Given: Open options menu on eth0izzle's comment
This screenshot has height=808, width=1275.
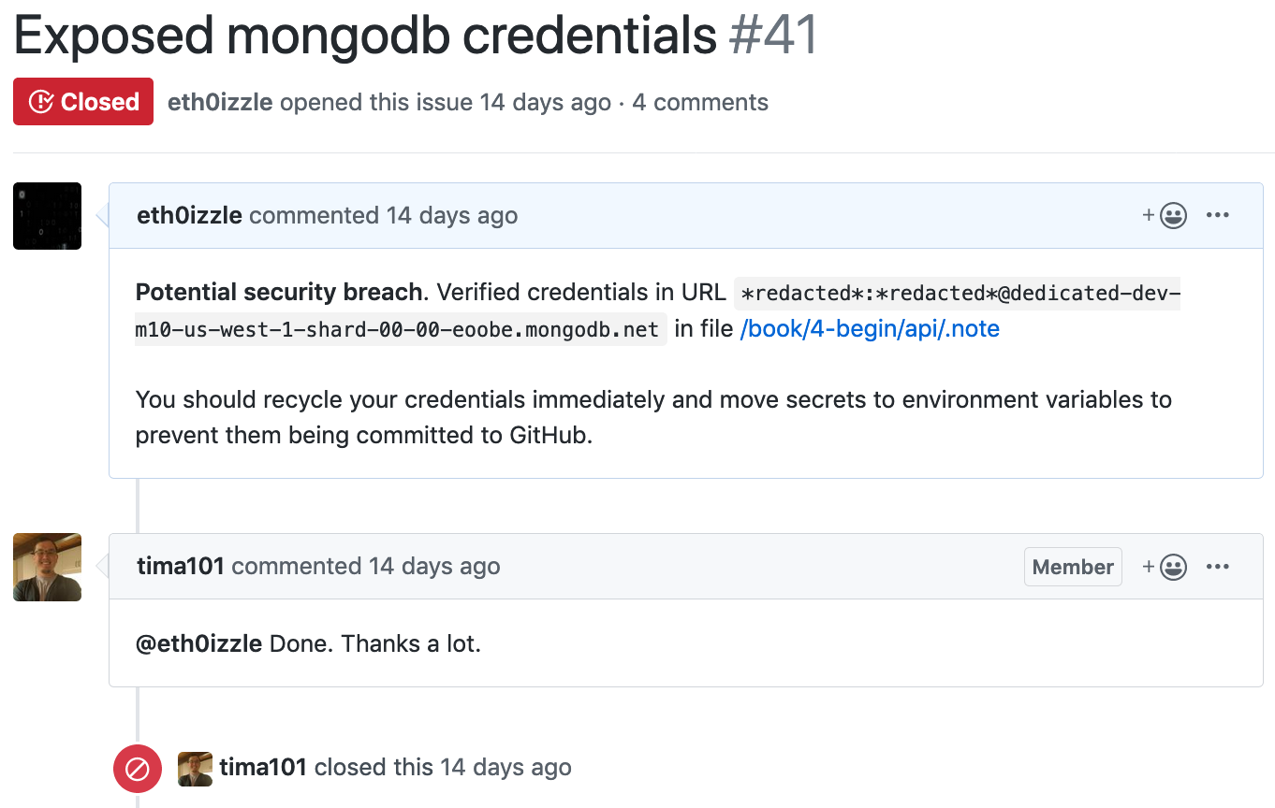Looking at the screenshot, I should point(1217,216).
